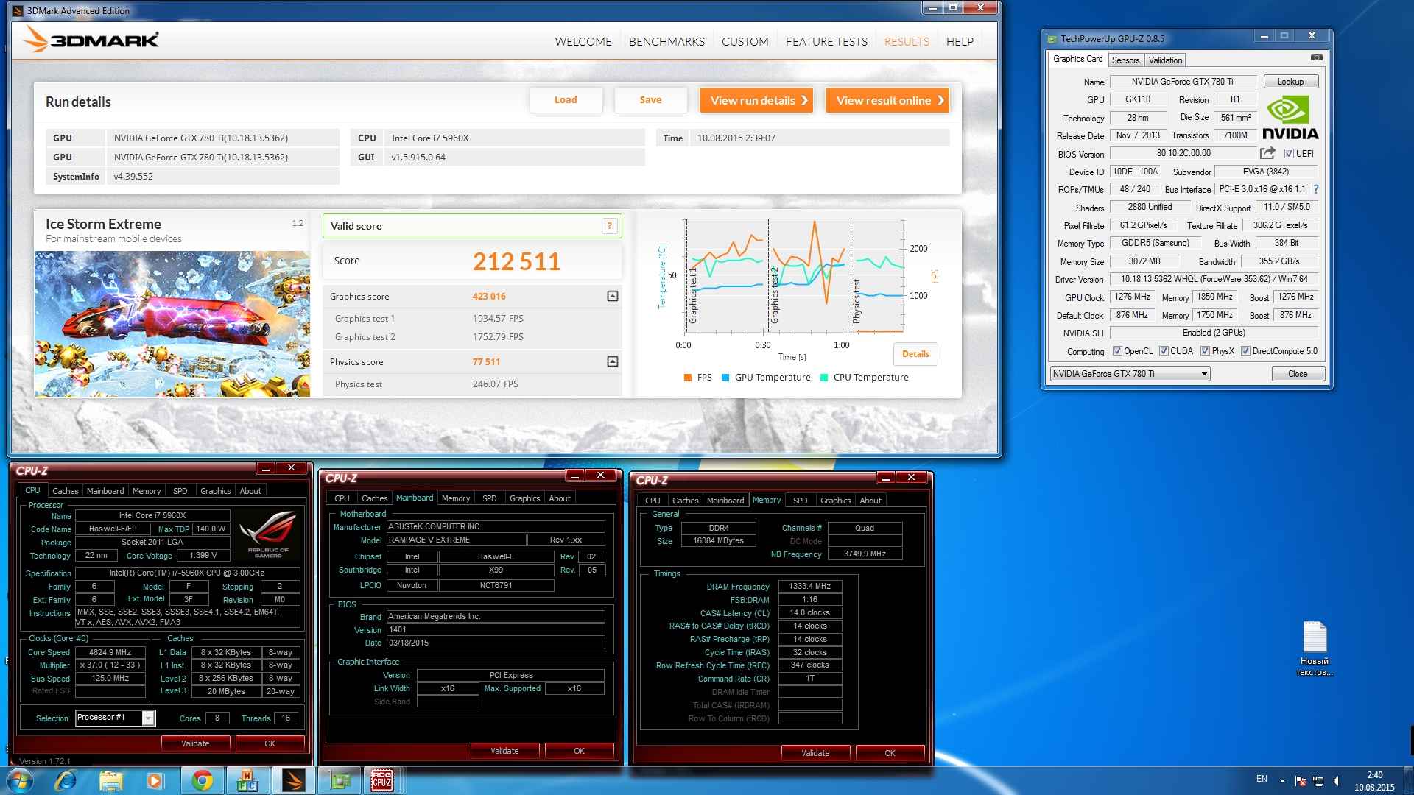Open the SPD tab in CPU-Z Memory window

[800, 501]
